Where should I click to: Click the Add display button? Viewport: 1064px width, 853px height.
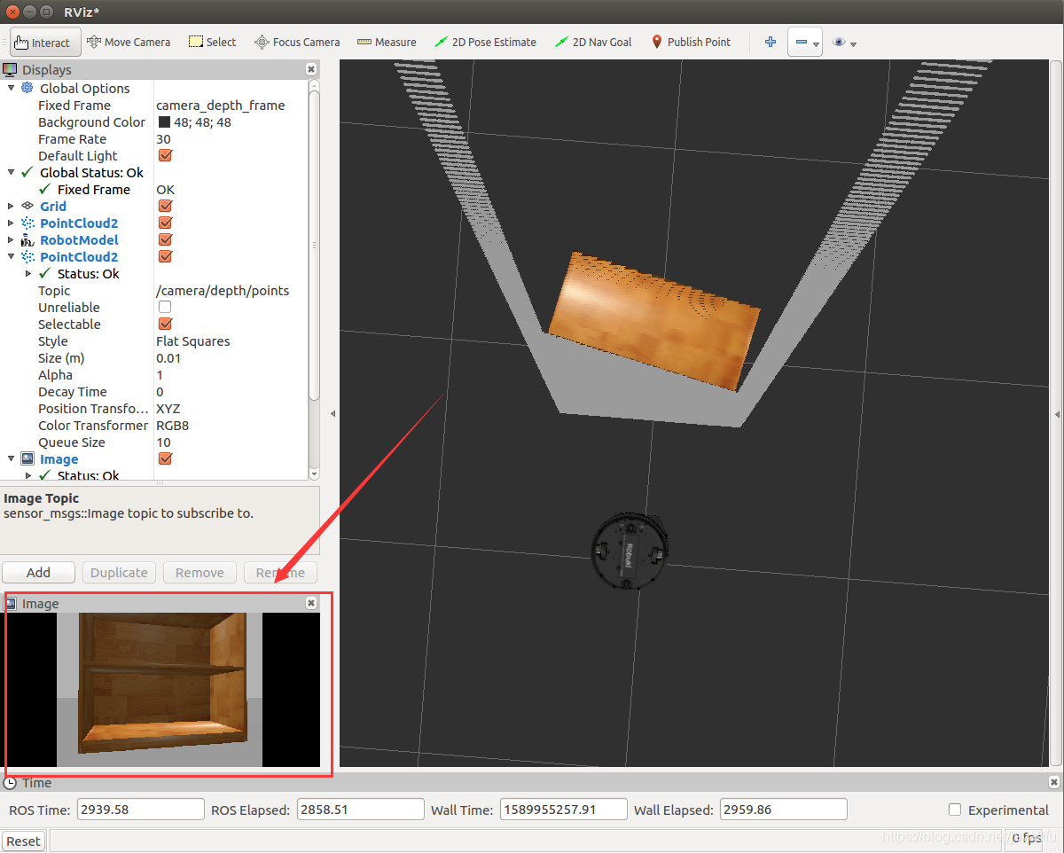pyautogui.click(x=38, y=572)
